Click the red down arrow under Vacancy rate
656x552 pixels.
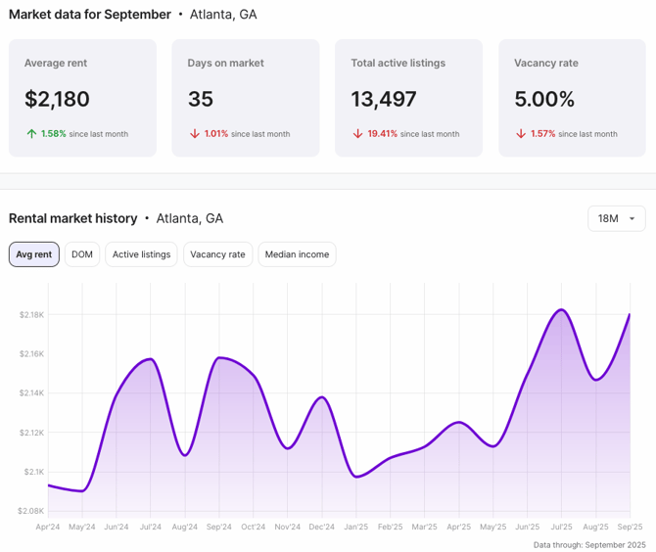coord(521,134)
